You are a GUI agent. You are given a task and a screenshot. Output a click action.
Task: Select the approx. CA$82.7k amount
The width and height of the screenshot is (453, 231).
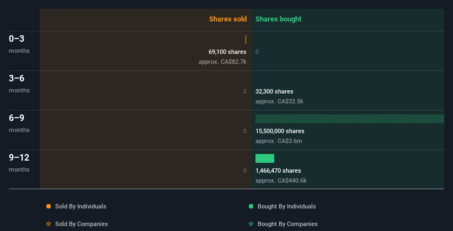pyautogui.click(x=222, y=62)
